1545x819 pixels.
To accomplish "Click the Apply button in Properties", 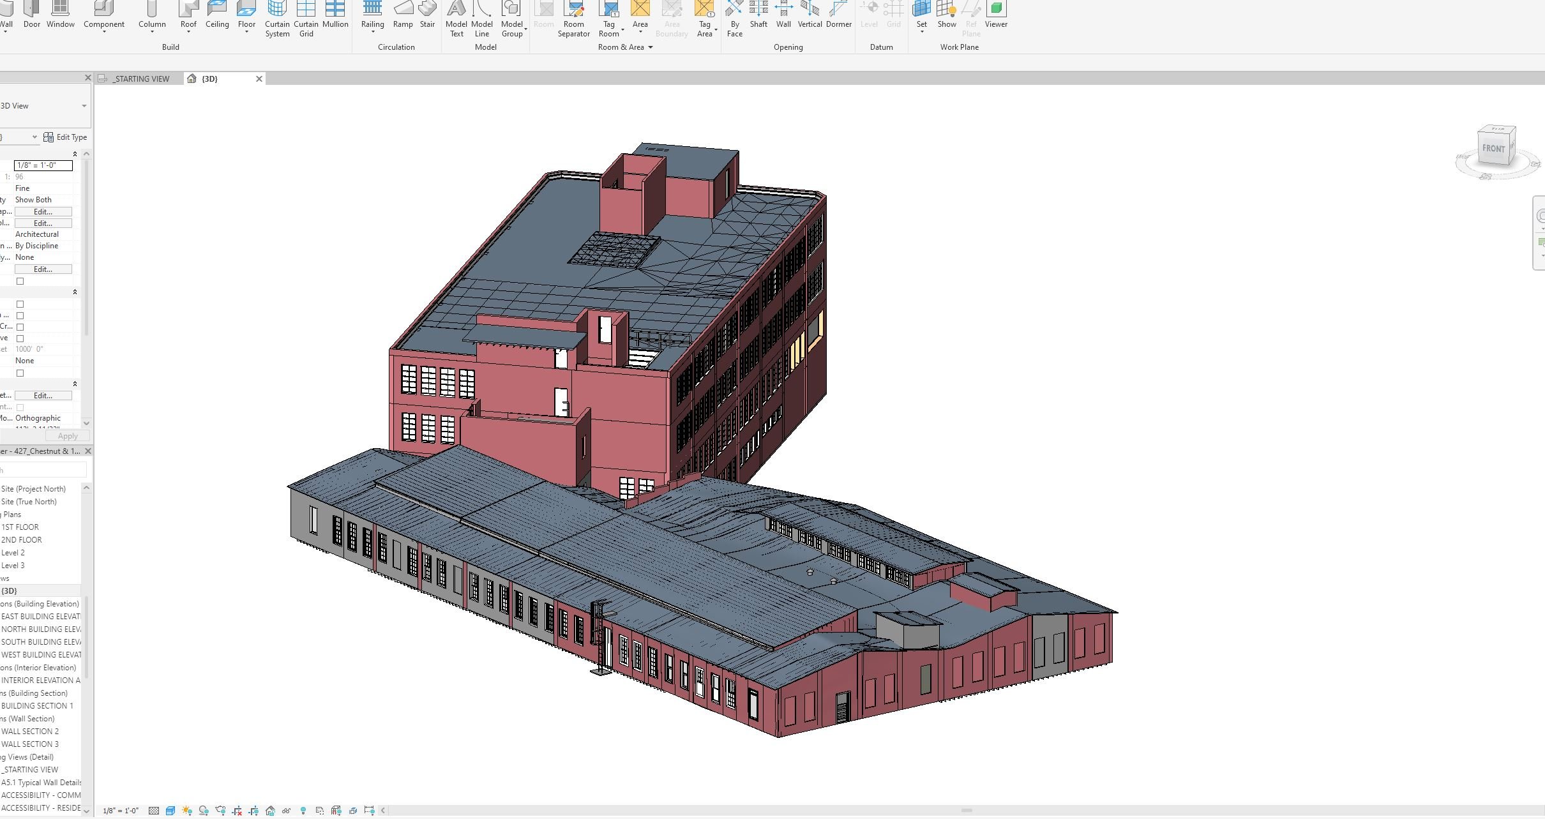I will pyautogui.click(x=67, y=435).
